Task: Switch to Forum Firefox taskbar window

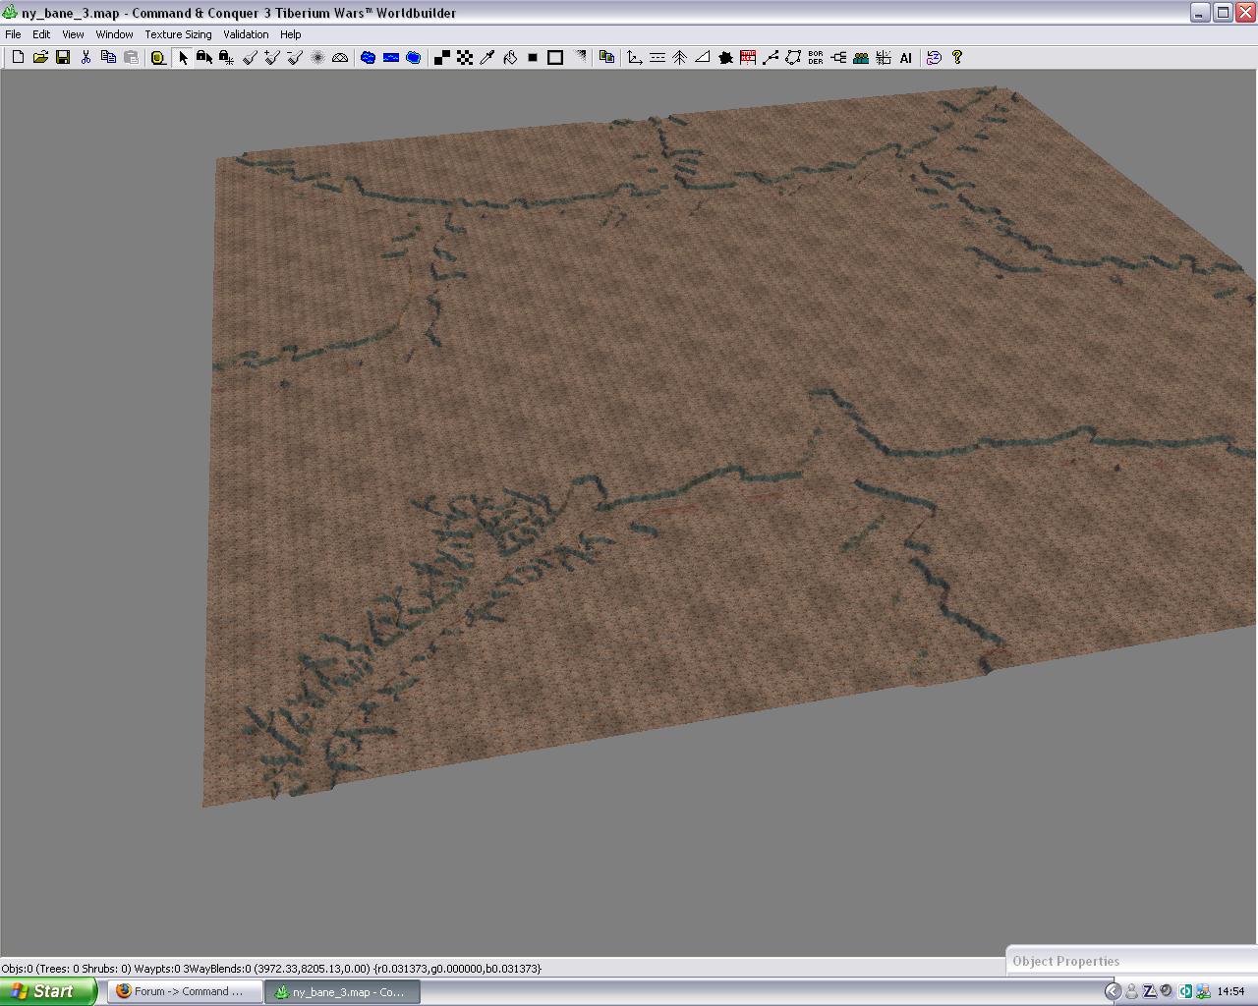Action: pos(185,991)
